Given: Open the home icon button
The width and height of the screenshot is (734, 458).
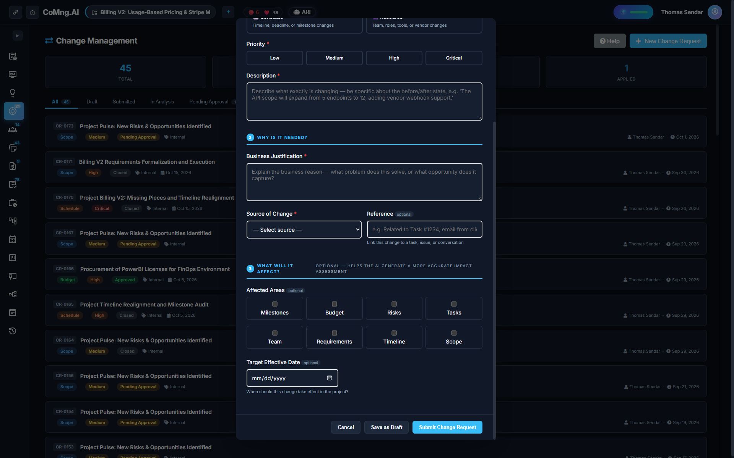Looking at the screenshot, I should pos(32,12).
